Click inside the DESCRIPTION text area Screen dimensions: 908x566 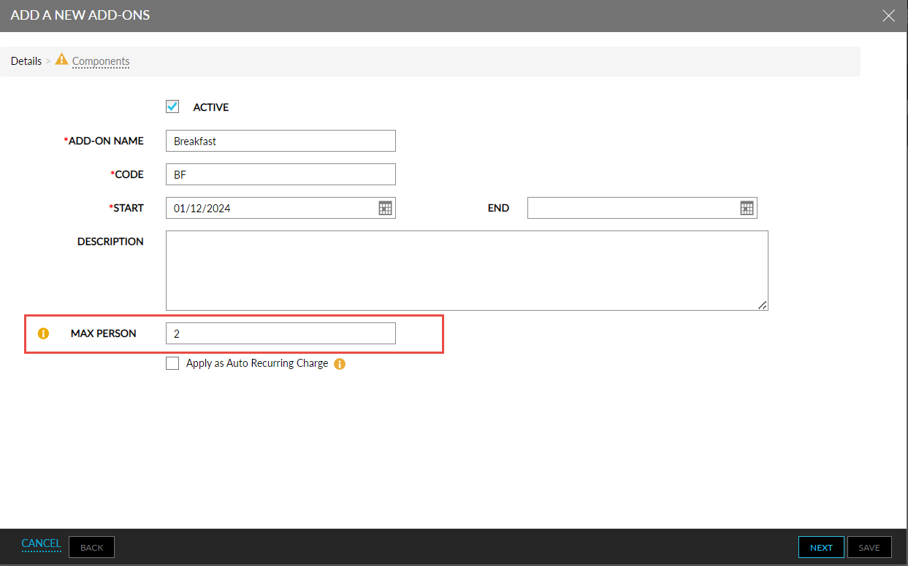click(x=466, y=271)
